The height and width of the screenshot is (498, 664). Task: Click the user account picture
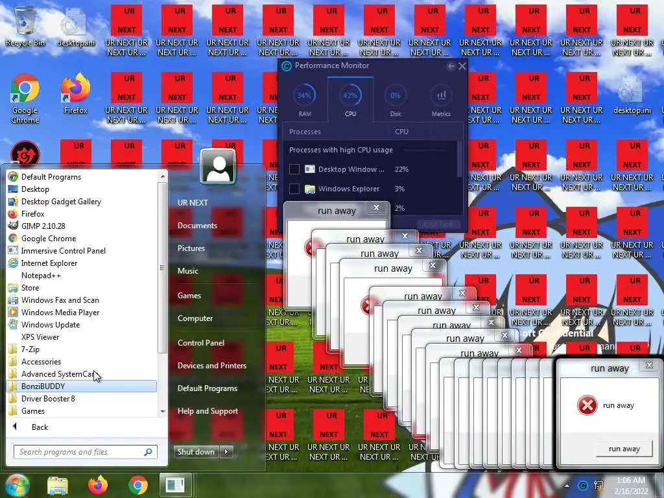pos(218,167)
